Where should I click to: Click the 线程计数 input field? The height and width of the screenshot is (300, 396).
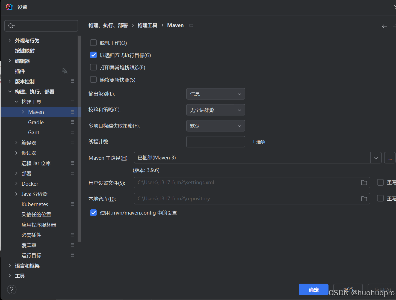pos(216,142)
